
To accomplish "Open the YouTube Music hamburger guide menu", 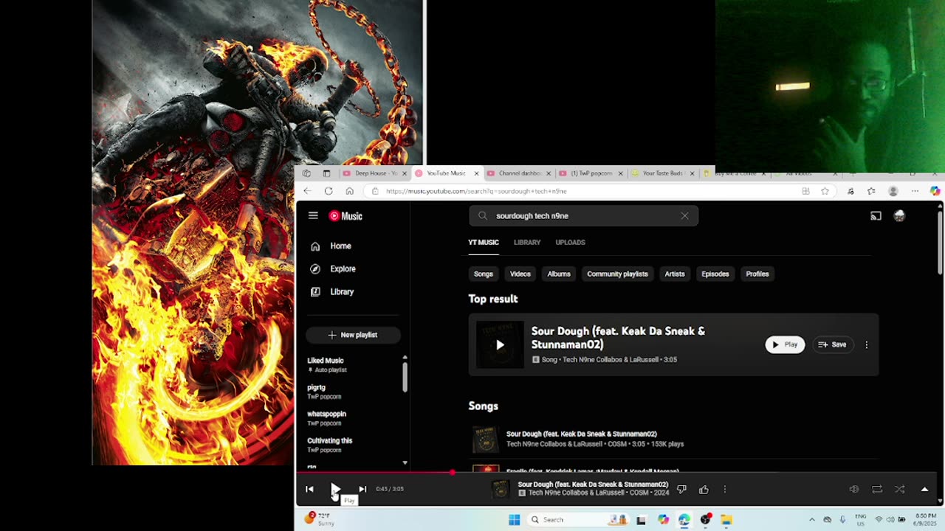I will coord(313,216).
